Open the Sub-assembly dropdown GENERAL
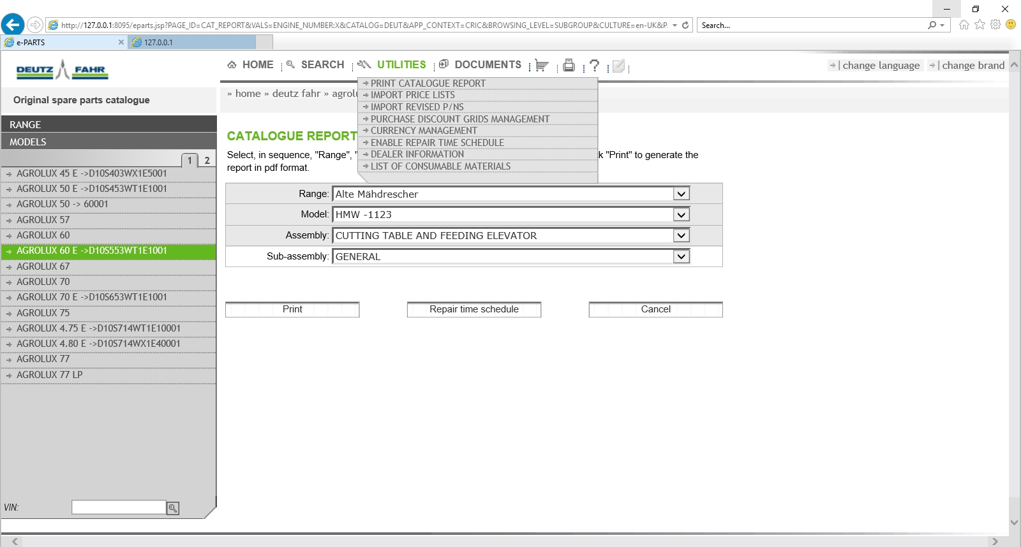The image size is (1021, 547). point(682,256)
